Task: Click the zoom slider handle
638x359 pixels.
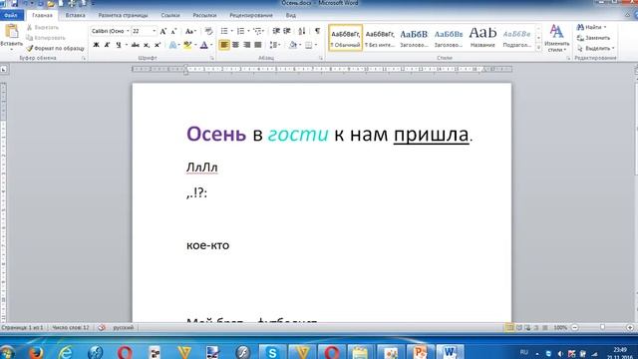Action: pyautogui.click(x=602, y=327)
